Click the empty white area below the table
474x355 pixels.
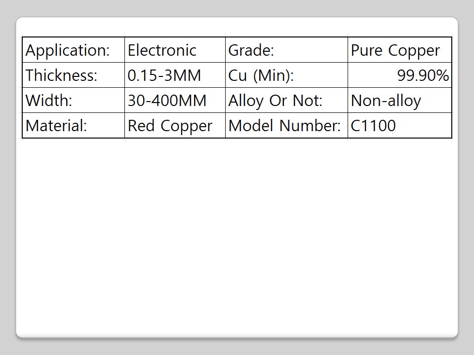click(x=237, y=237)
